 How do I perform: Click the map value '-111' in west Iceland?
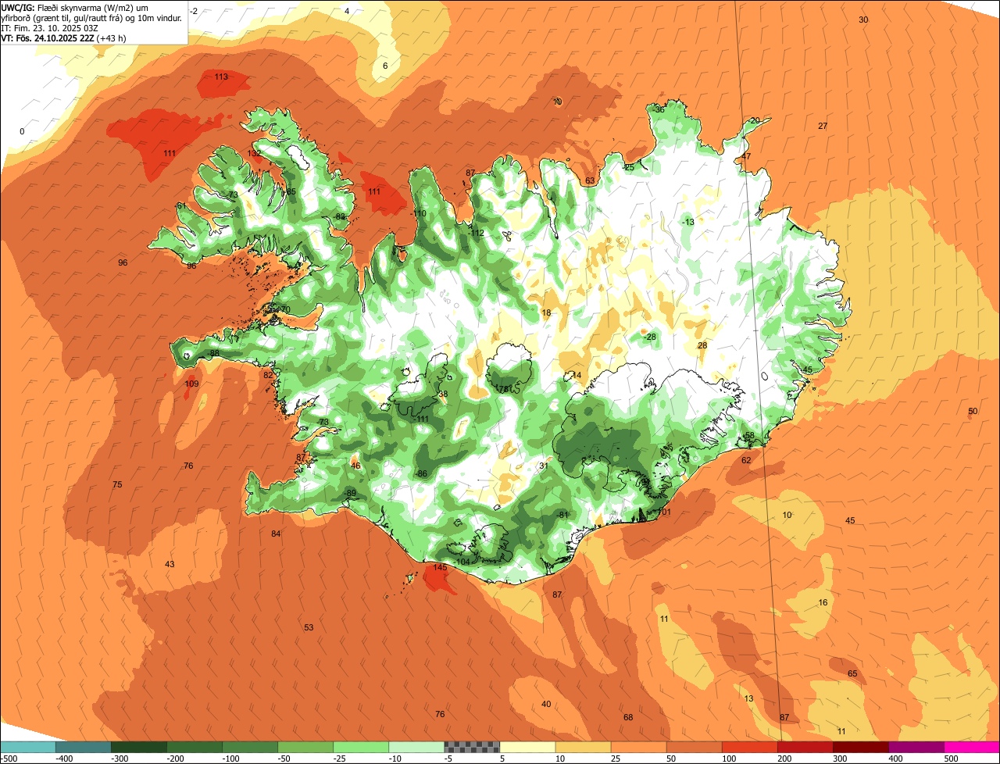click(x=422, y=419)
